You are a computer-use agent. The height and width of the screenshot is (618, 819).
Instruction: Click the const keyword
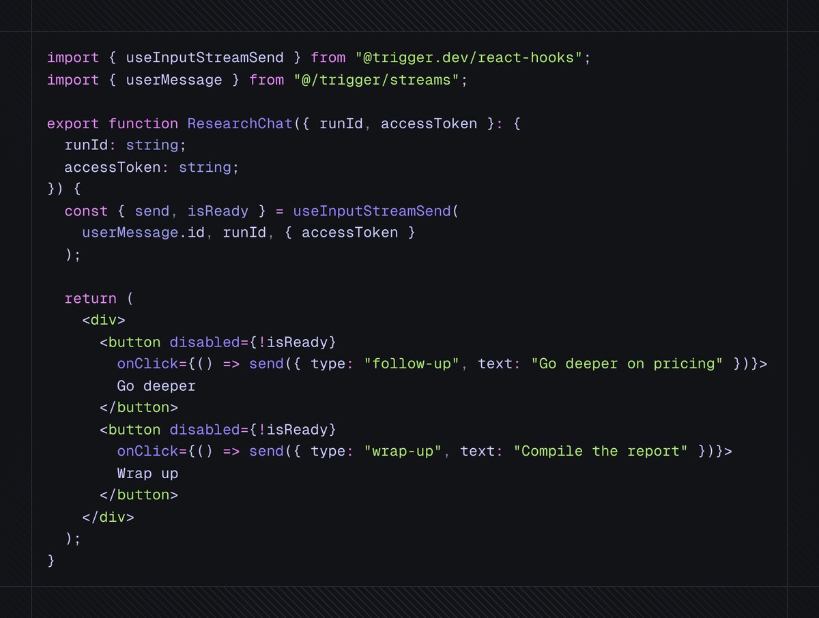(86, 211)
